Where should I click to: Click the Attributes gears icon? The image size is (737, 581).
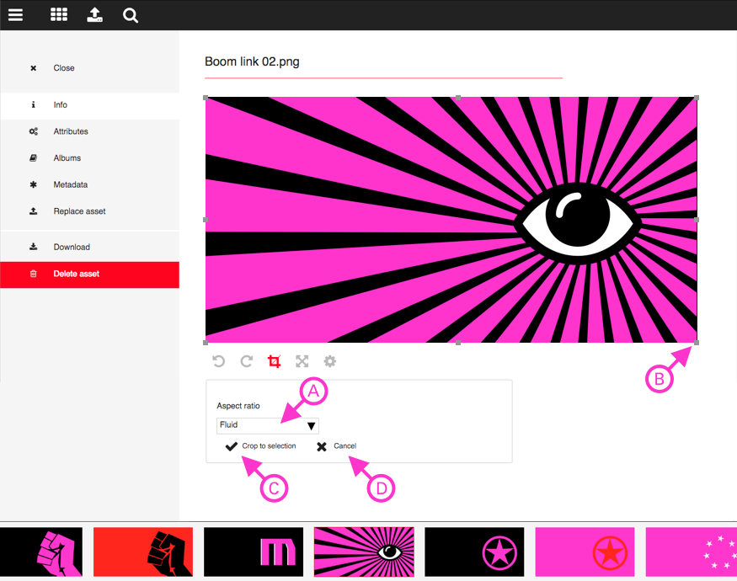tap(34, 131)
